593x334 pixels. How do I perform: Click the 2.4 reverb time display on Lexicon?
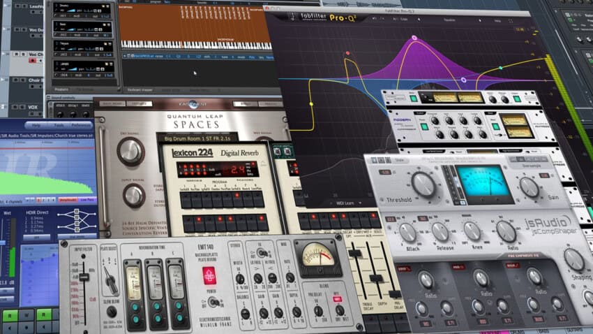pyautogui.click(x=238, y=169)
